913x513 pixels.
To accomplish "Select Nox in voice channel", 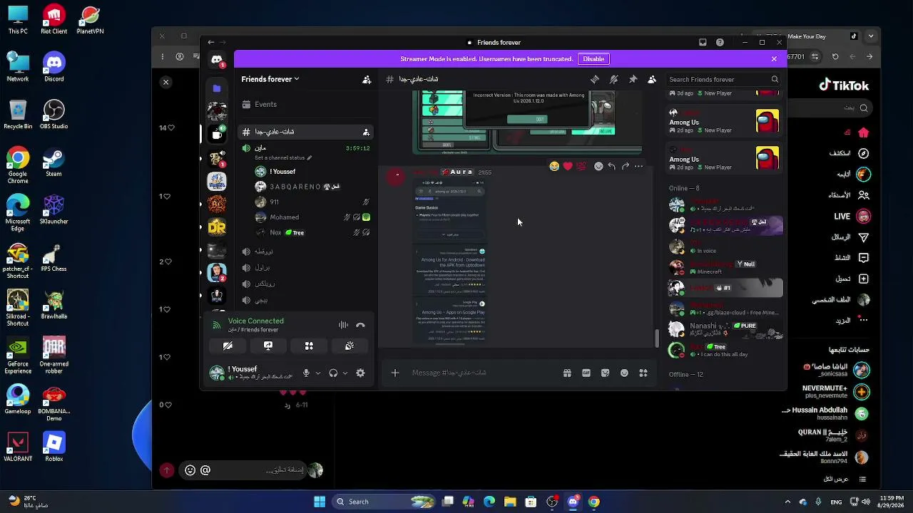I will (x=312, y=233).
